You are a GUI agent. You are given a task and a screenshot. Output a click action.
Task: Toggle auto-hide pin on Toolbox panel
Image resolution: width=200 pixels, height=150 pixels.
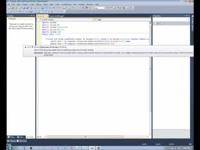pos(32,16)
